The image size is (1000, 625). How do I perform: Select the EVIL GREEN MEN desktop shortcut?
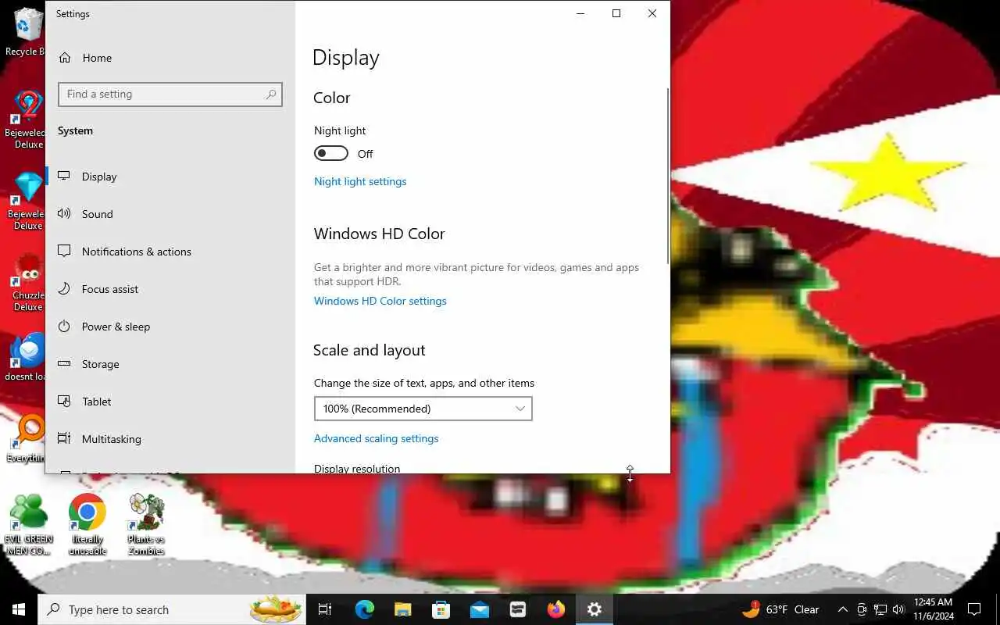[28, 524]
